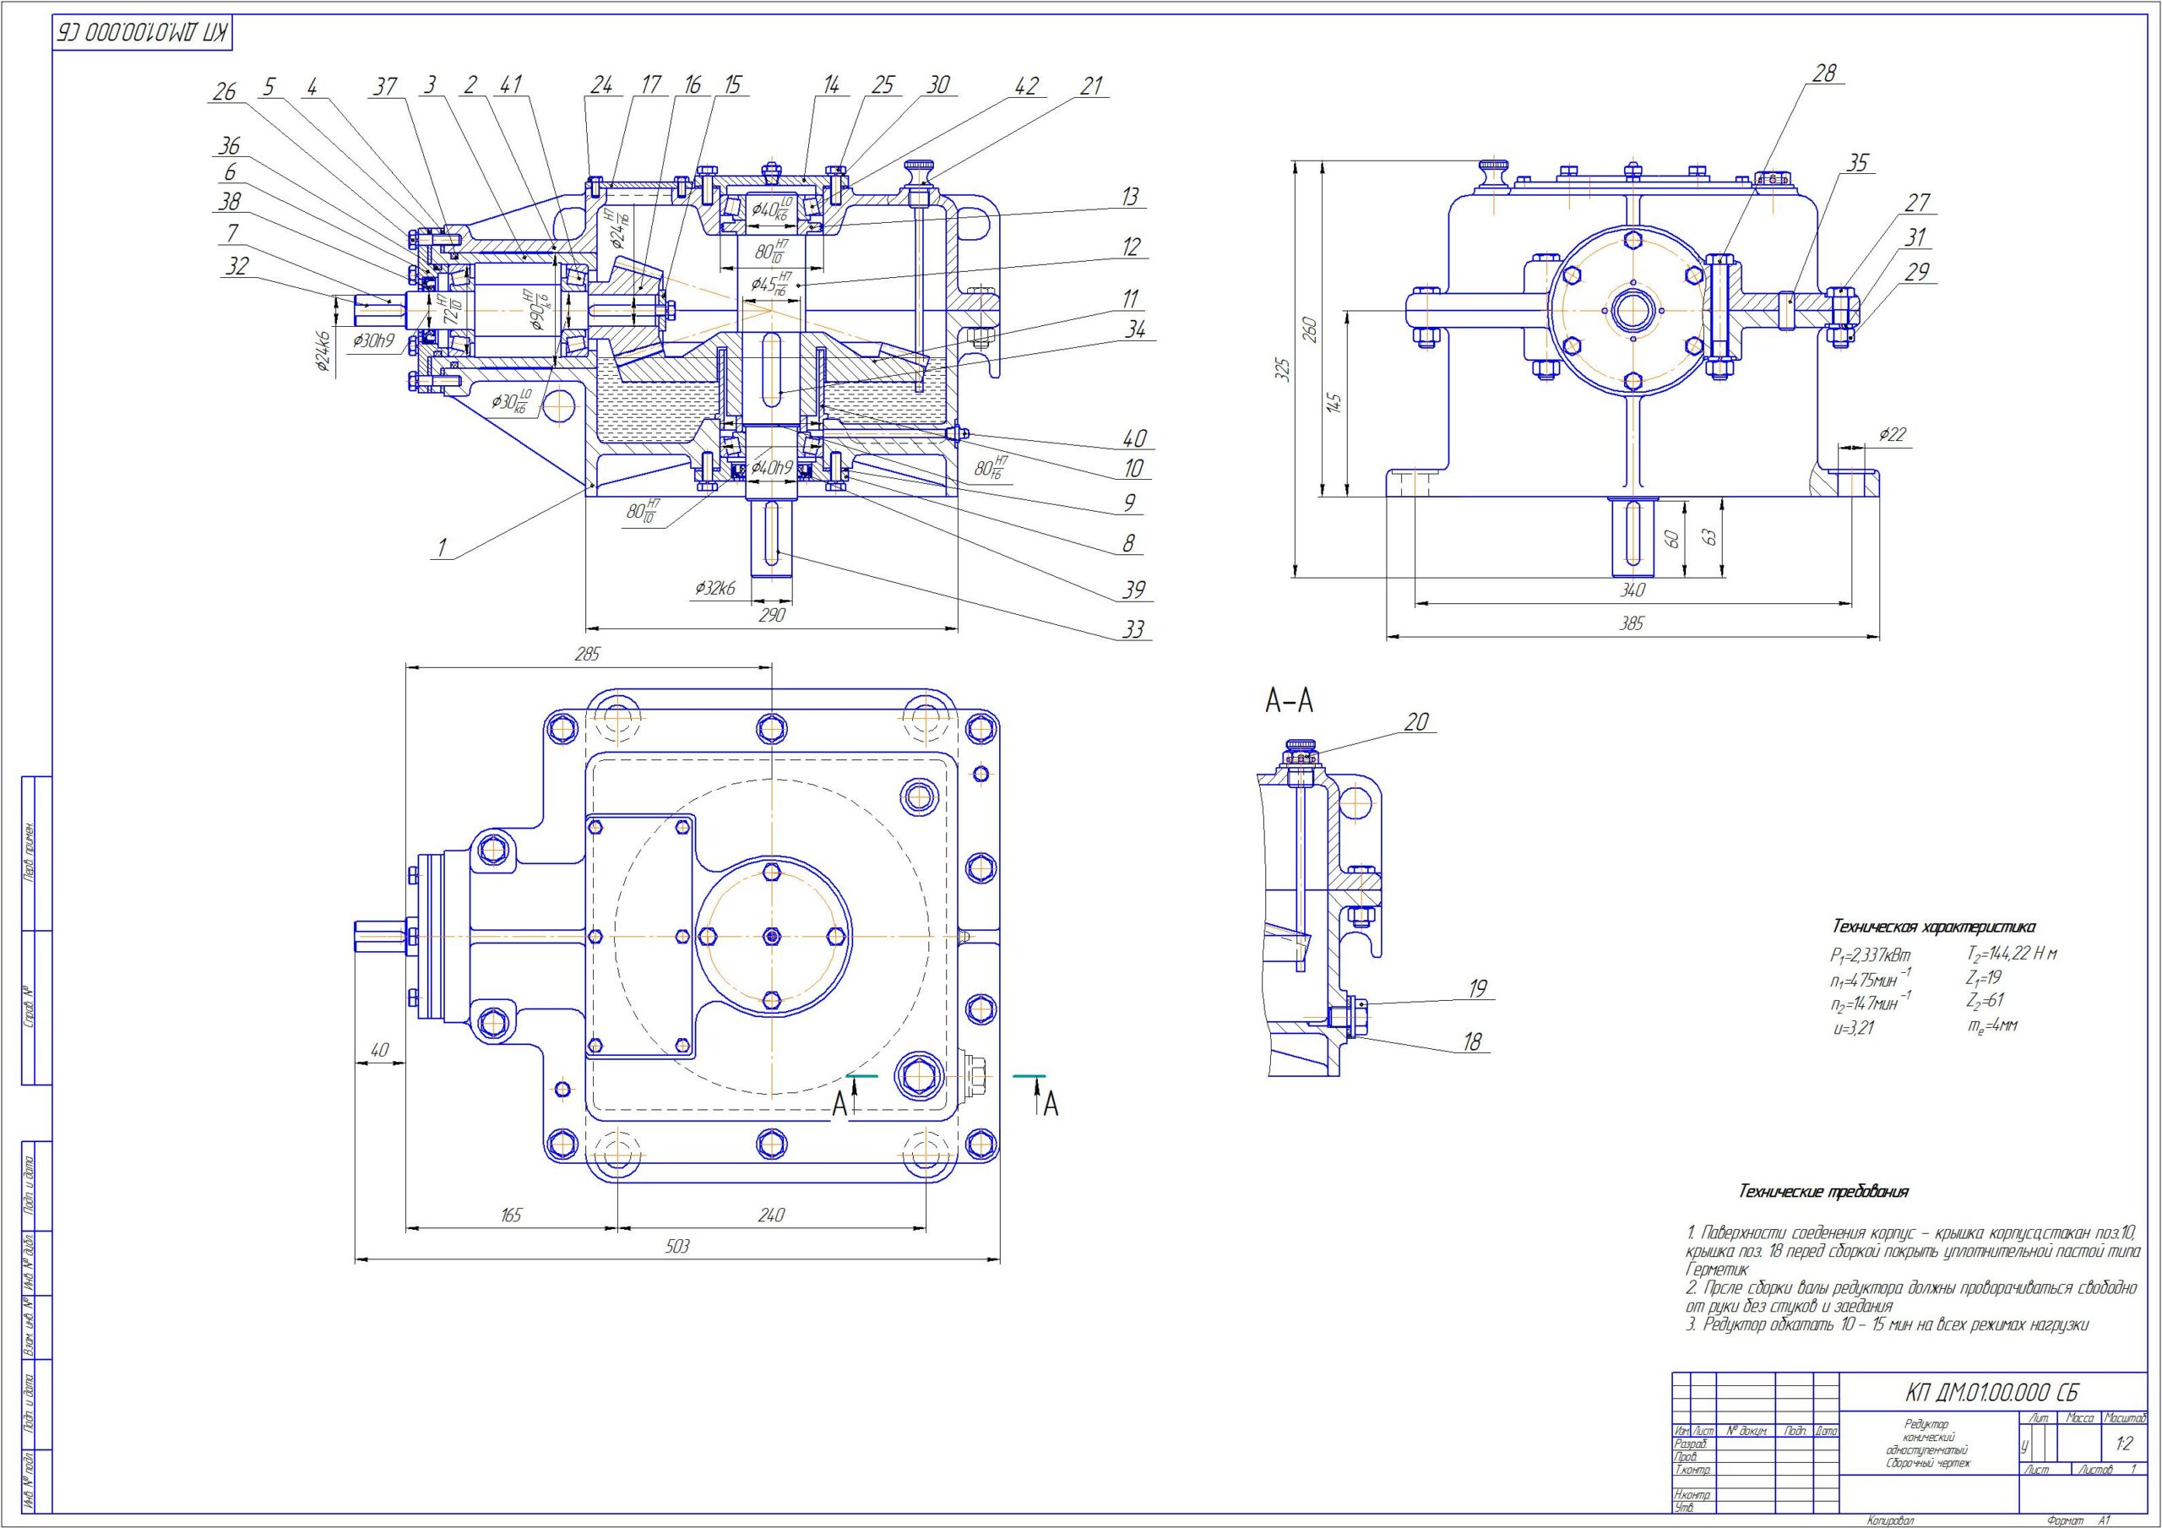Viewport: 2162px width, 1528px height.
Task: Click the overall length dimension 503
Action: [677, 1247]
